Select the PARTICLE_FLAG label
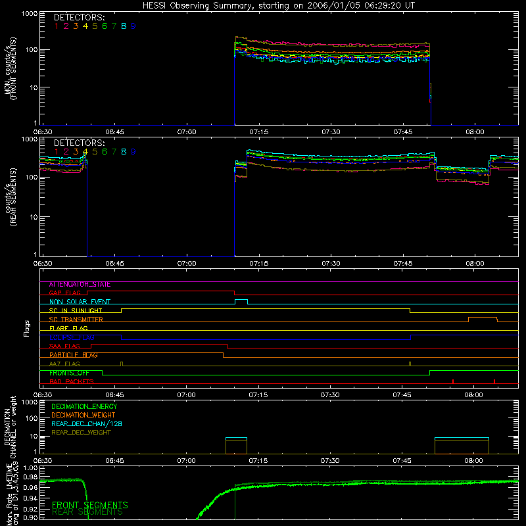526x526 pixels. point(74,355)
